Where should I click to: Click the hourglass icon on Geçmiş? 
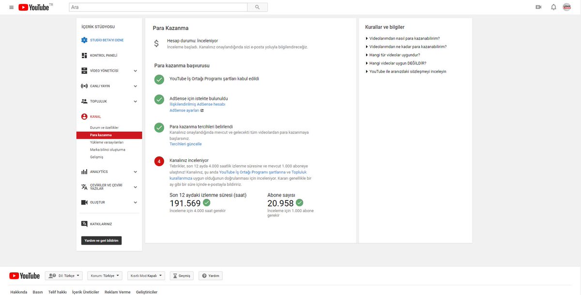tap(175, 276)
